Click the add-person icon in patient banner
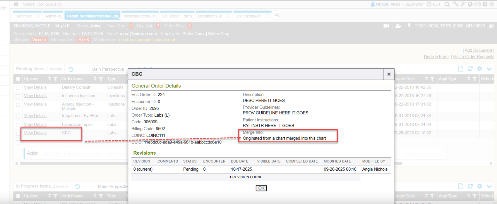The image size is (497, 204). 398,26
